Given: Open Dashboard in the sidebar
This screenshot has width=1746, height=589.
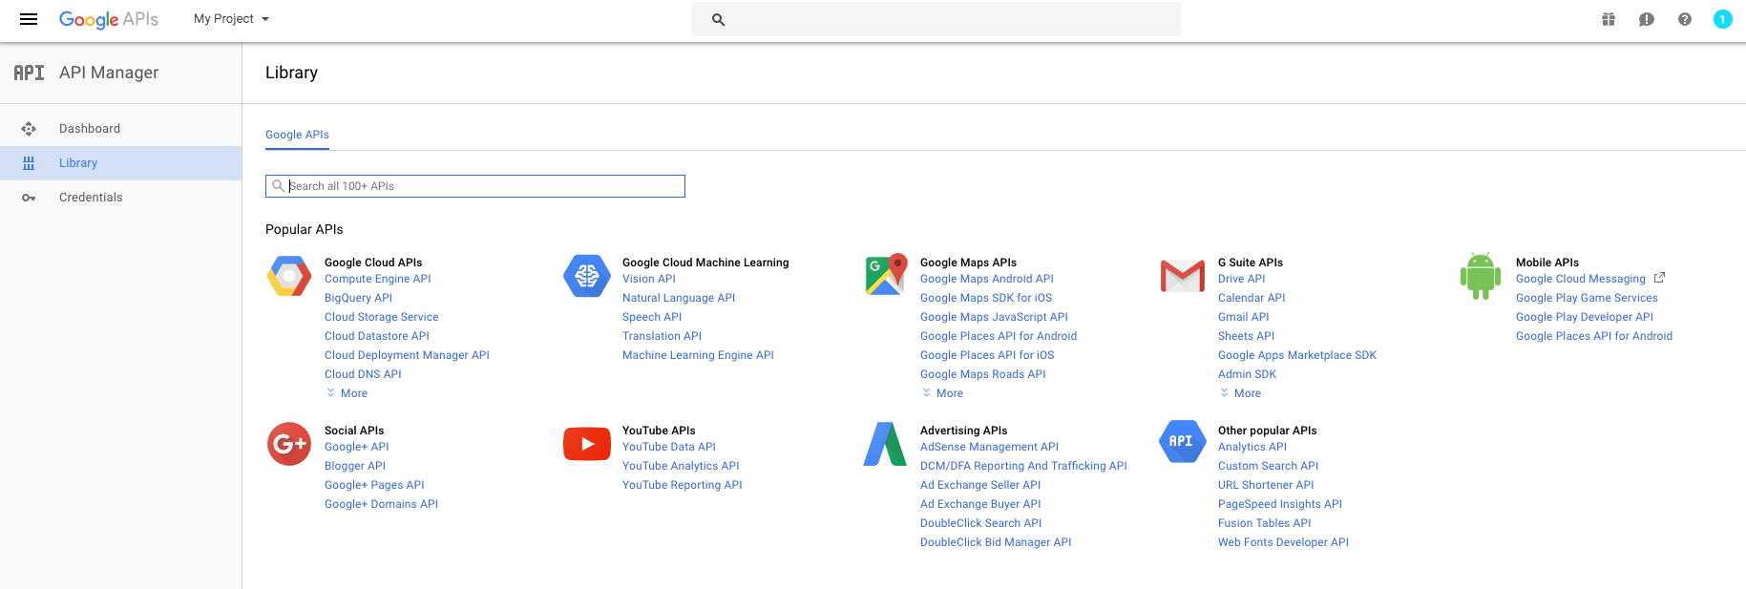Looking at the screenshot, I should pos(90,129).
